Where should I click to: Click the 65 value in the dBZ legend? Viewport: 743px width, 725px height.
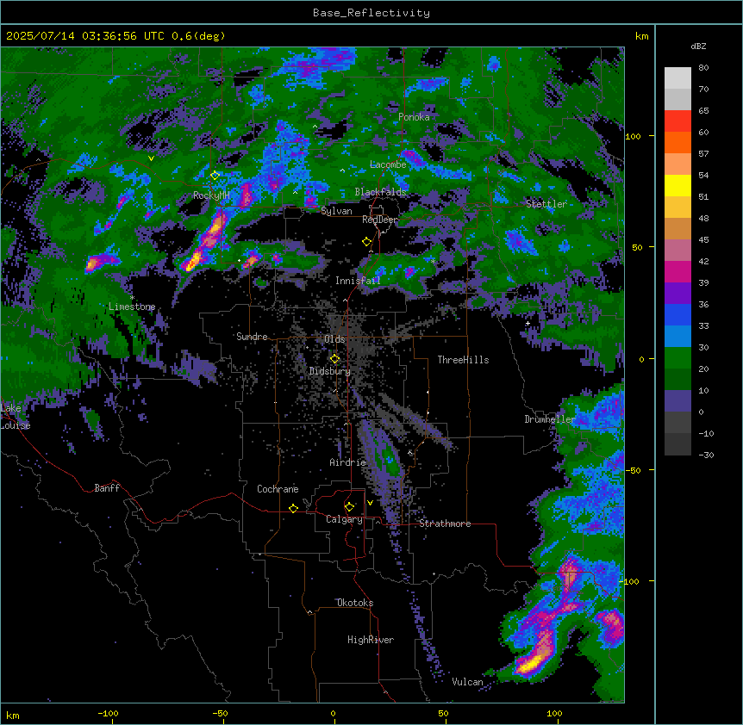(x=703, y=110)
